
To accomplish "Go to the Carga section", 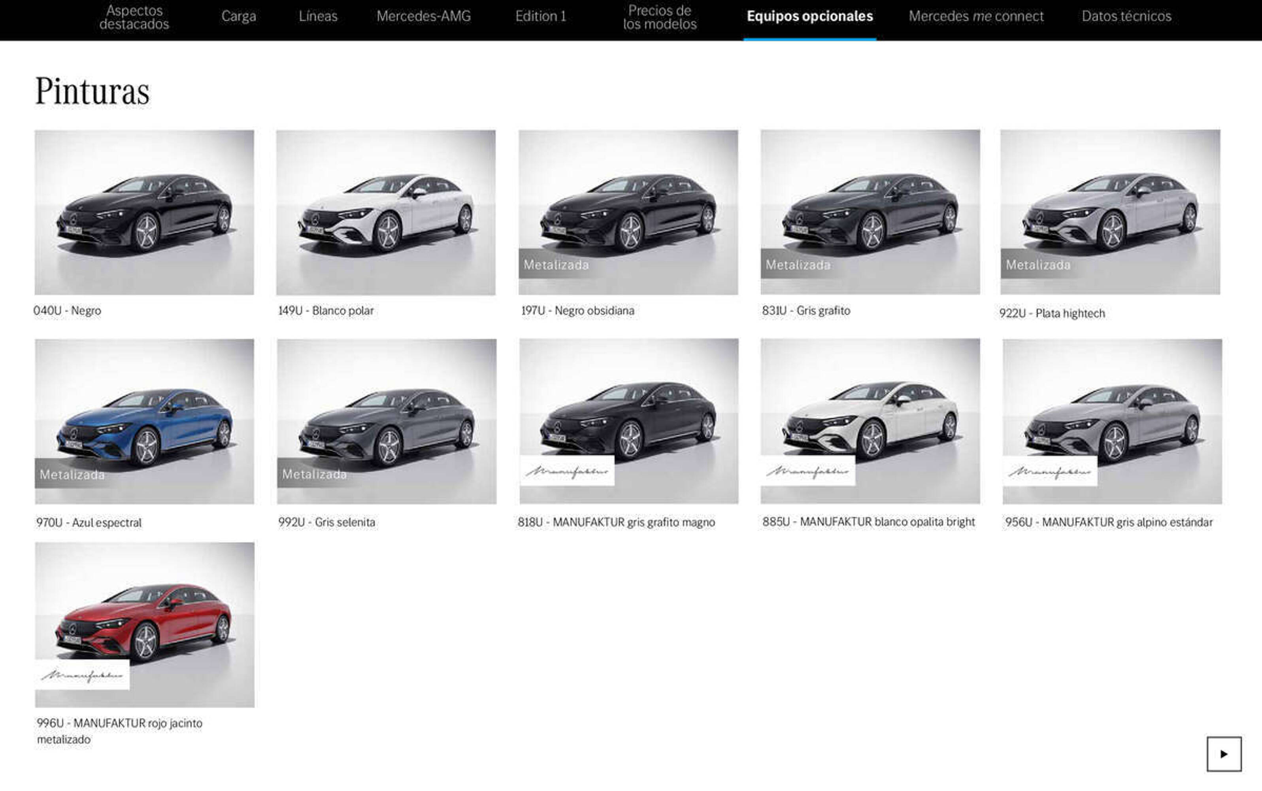I will click(238, 17).
